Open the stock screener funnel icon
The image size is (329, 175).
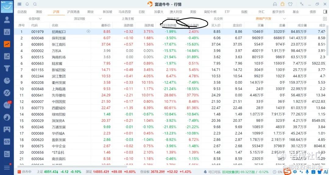click(x=7, y=68)
